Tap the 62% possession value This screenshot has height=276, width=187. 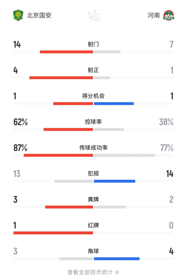tap(21, 122)
